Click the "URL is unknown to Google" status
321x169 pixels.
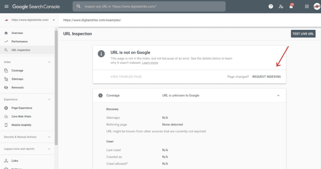[x=181, y=95]
